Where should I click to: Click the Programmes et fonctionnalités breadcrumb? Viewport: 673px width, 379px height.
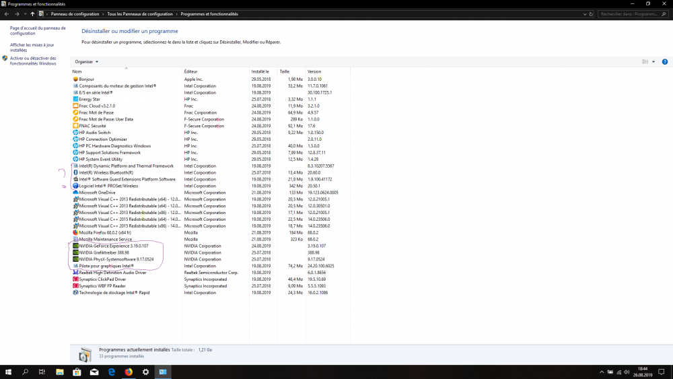coord(209,13)
